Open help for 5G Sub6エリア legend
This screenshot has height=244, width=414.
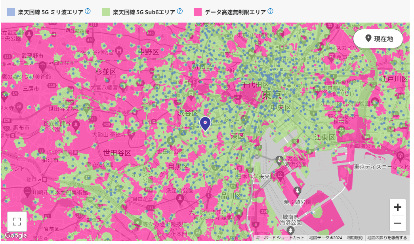coord(180,11)
